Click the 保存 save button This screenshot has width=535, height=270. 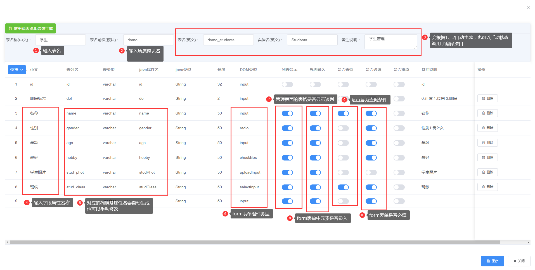(492, 261)
